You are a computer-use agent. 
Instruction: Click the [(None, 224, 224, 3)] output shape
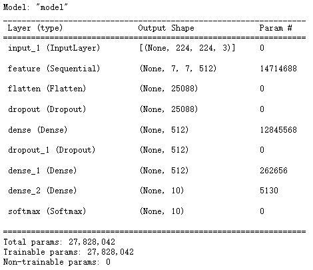(187, 48)
